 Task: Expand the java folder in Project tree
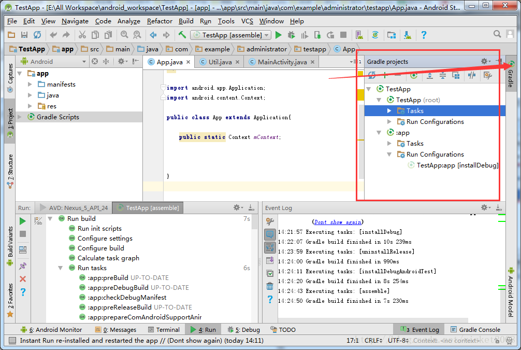click(30, 95)
